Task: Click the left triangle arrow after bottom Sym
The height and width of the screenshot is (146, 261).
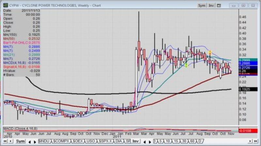Action: point(30,142)
